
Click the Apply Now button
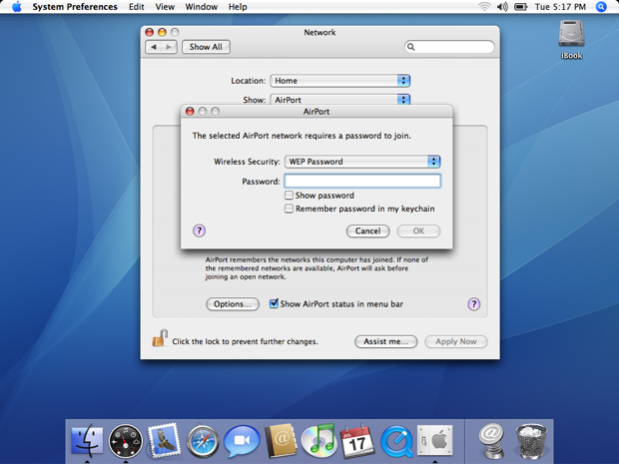456,341
